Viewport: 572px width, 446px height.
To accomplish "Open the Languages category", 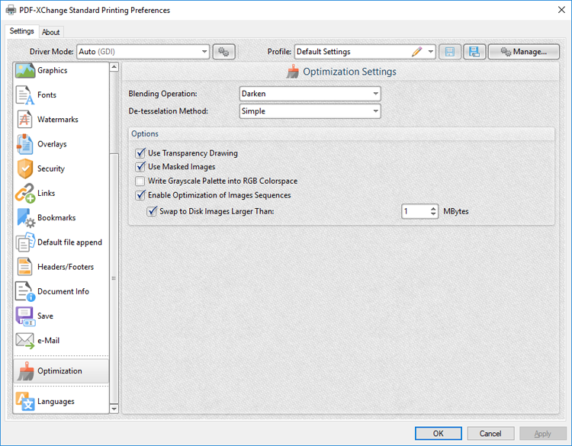I will coord(61,401).
